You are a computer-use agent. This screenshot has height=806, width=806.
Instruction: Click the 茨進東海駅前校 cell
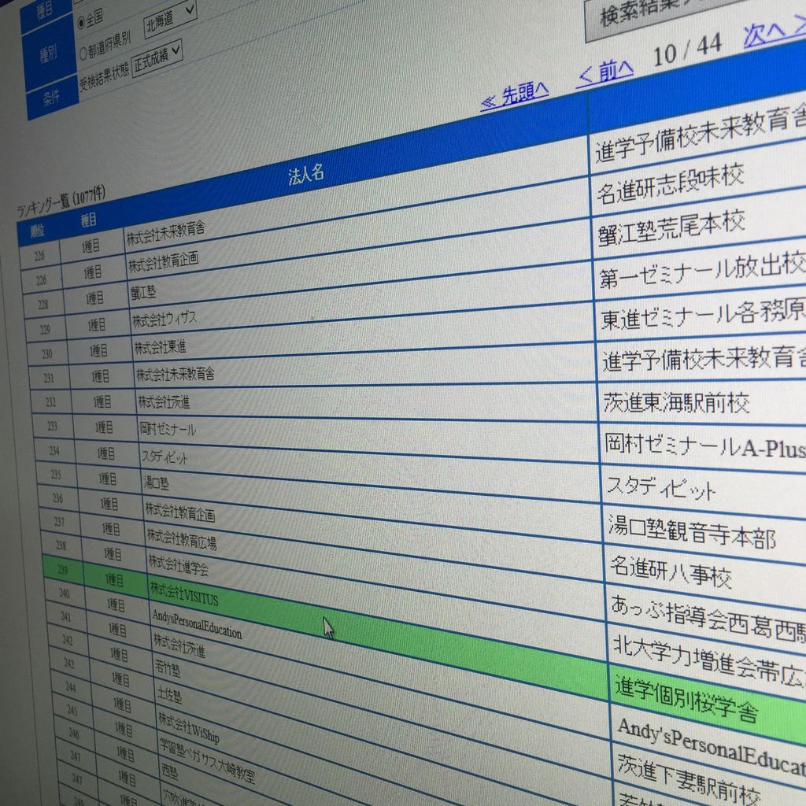(676, 402)
